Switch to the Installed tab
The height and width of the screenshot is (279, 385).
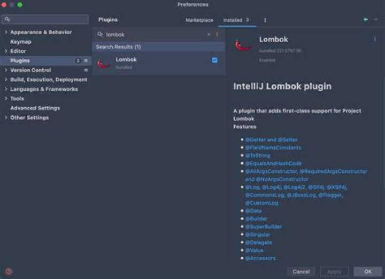(236, 20)
